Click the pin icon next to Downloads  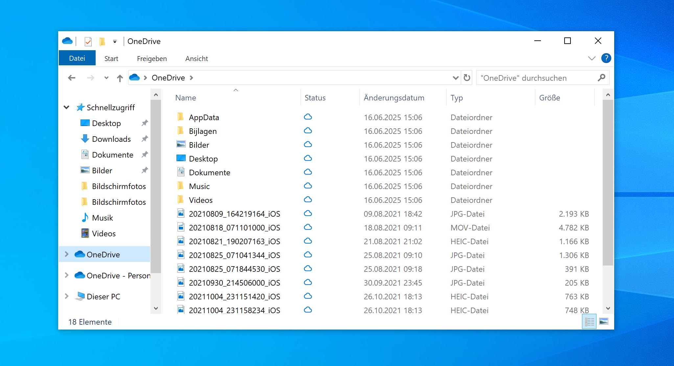tap(145, 139)
